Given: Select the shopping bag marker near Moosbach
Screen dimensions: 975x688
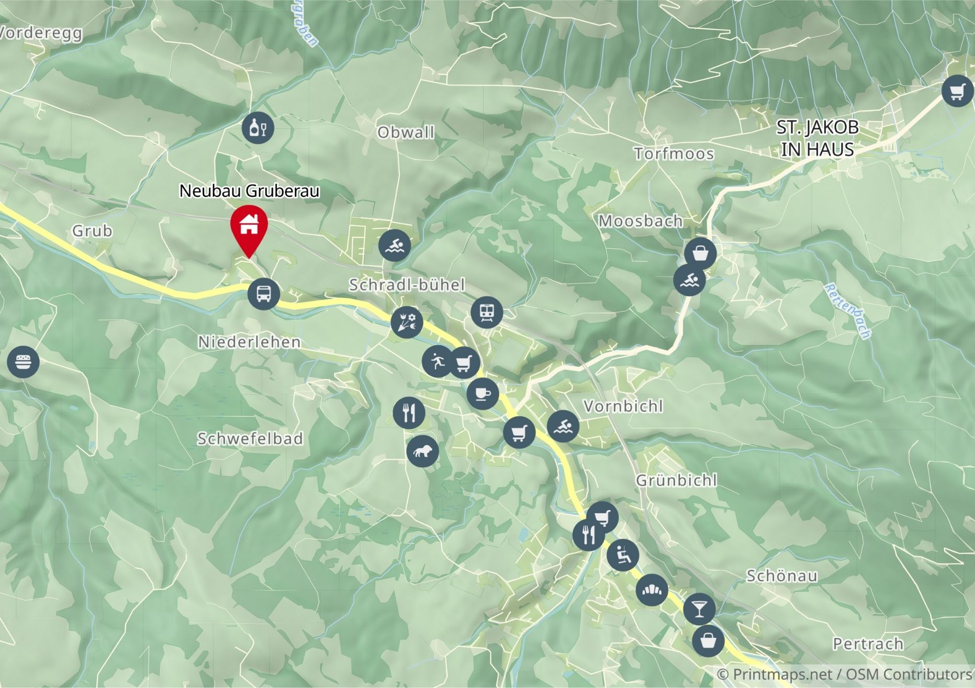Looking at the screenshot, I should tap(701, 253).
